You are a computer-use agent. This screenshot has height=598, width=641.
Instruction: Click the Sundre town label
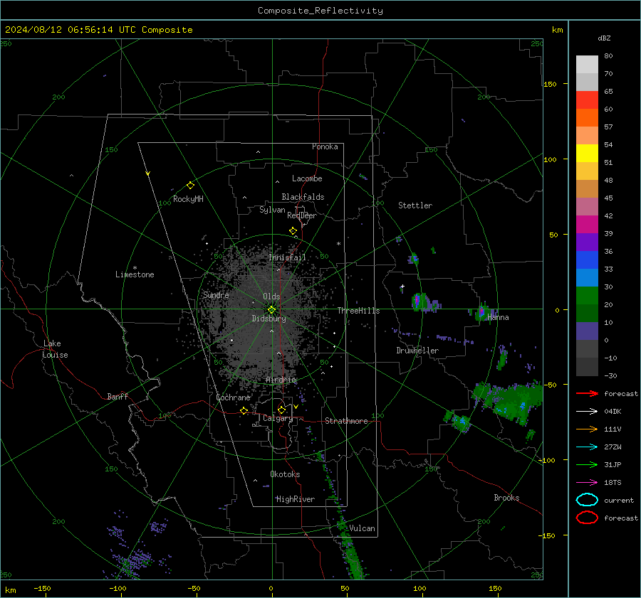[216, 294]
